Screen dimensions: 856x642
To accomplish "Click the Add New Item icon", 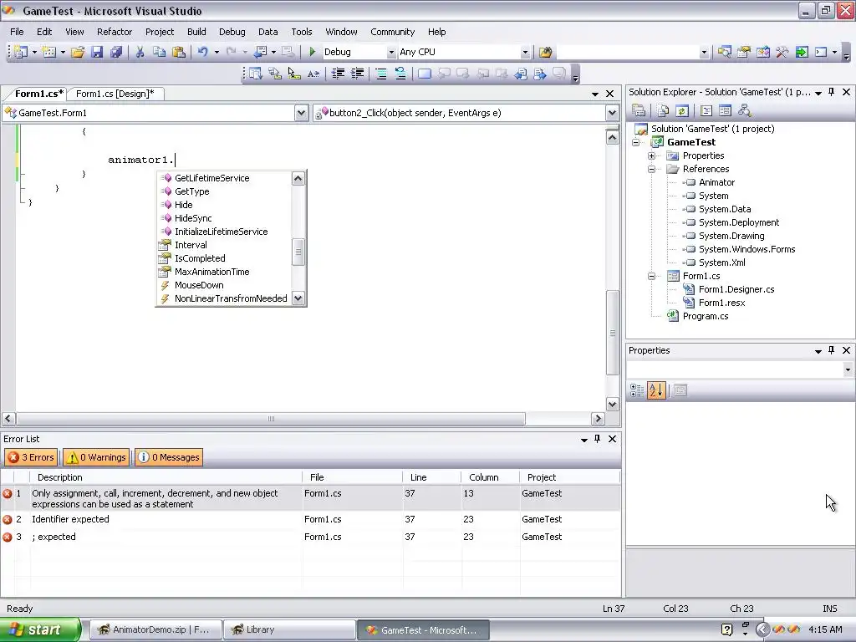I will click(49, 52).
